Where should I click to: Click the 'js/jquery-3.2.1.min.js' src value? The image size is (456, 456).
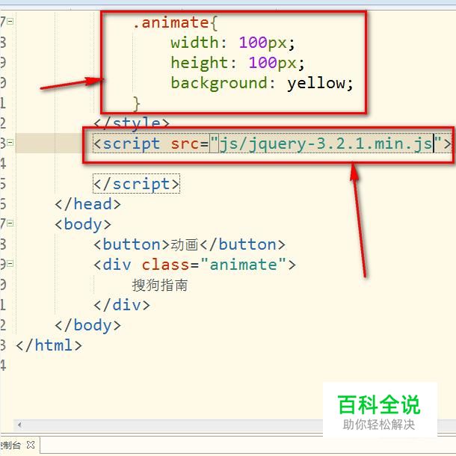[x=325, y=144]
